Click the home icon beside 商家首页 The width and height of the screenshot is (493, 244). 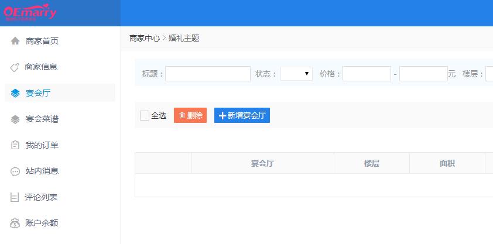pos(15,41)
